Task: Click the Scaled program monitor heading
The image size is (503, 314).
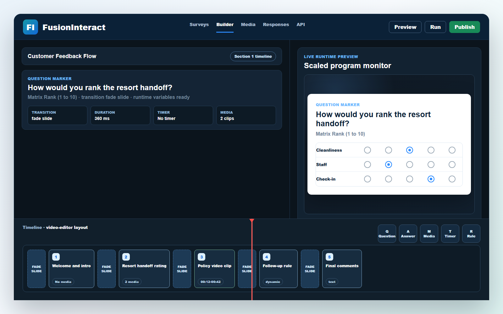Action: click(347, 66)
